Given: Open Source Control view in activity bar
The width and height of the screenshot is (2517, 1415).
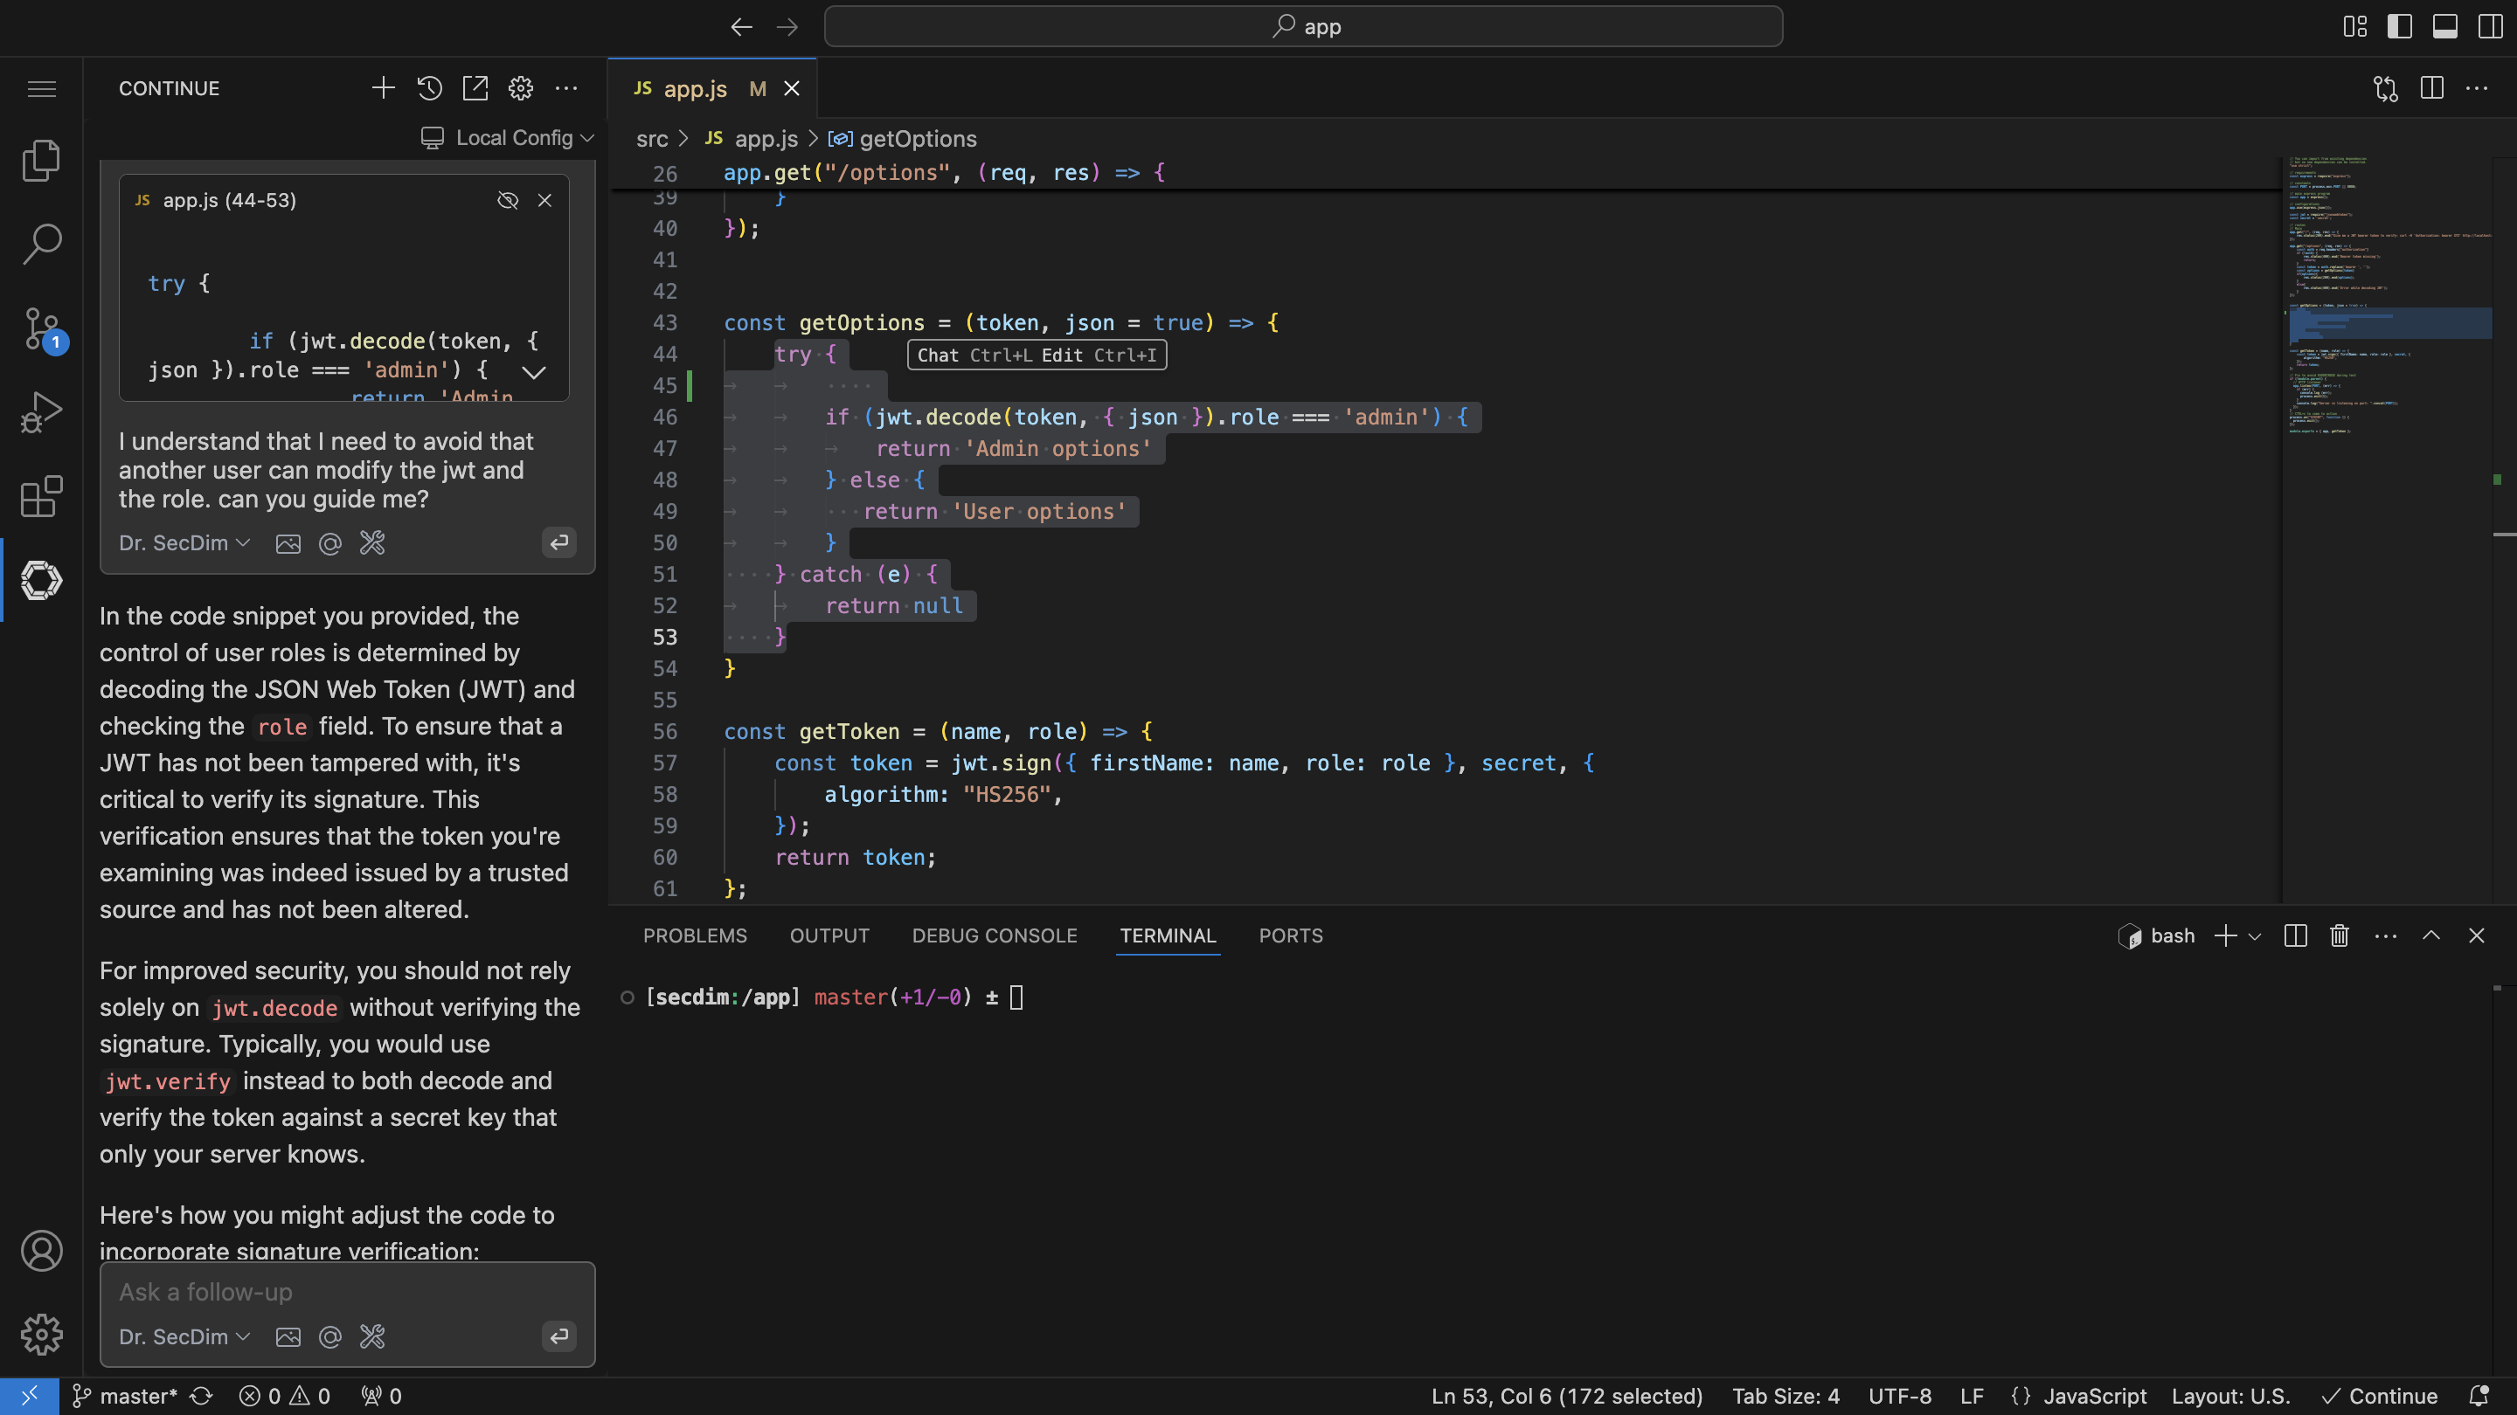Looking at the screenshot, I should 41,328.
